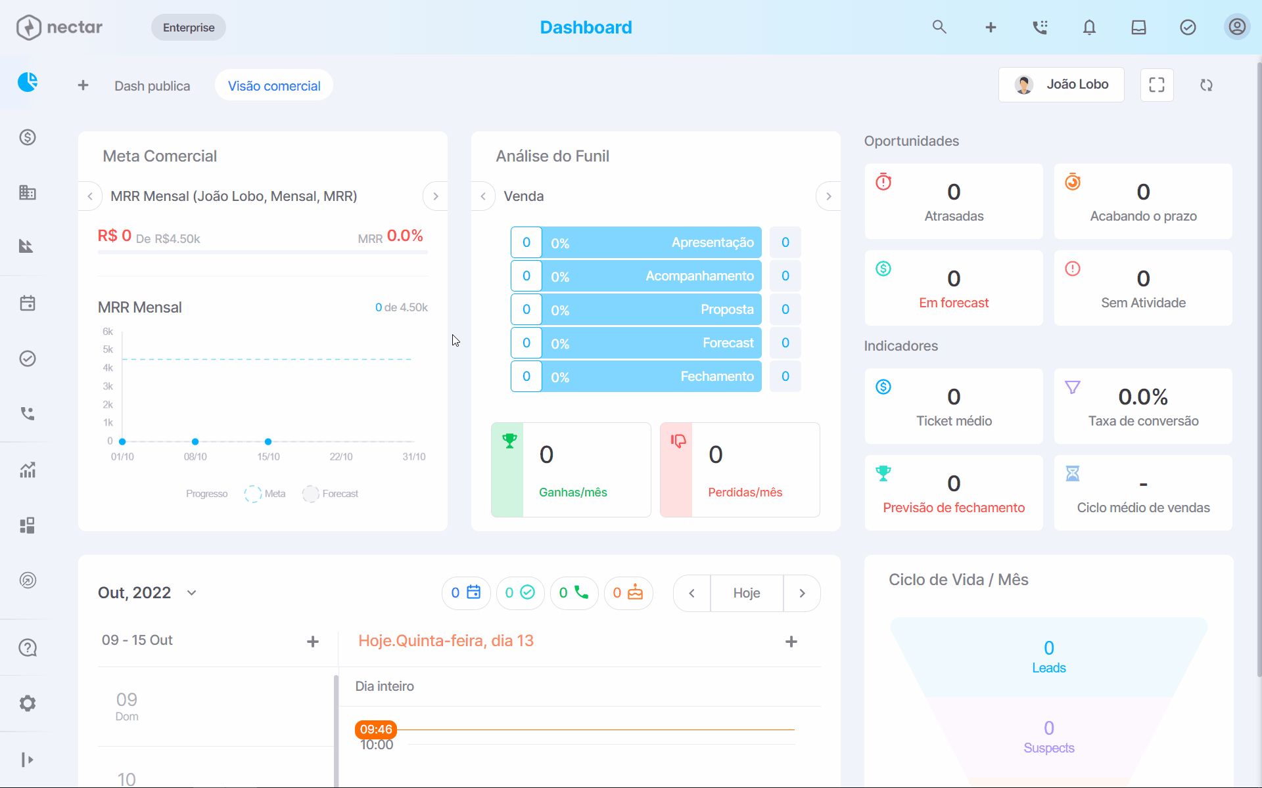Select the Visão comercial tab
Screen dimensions: 1262x788
point(274,85)
